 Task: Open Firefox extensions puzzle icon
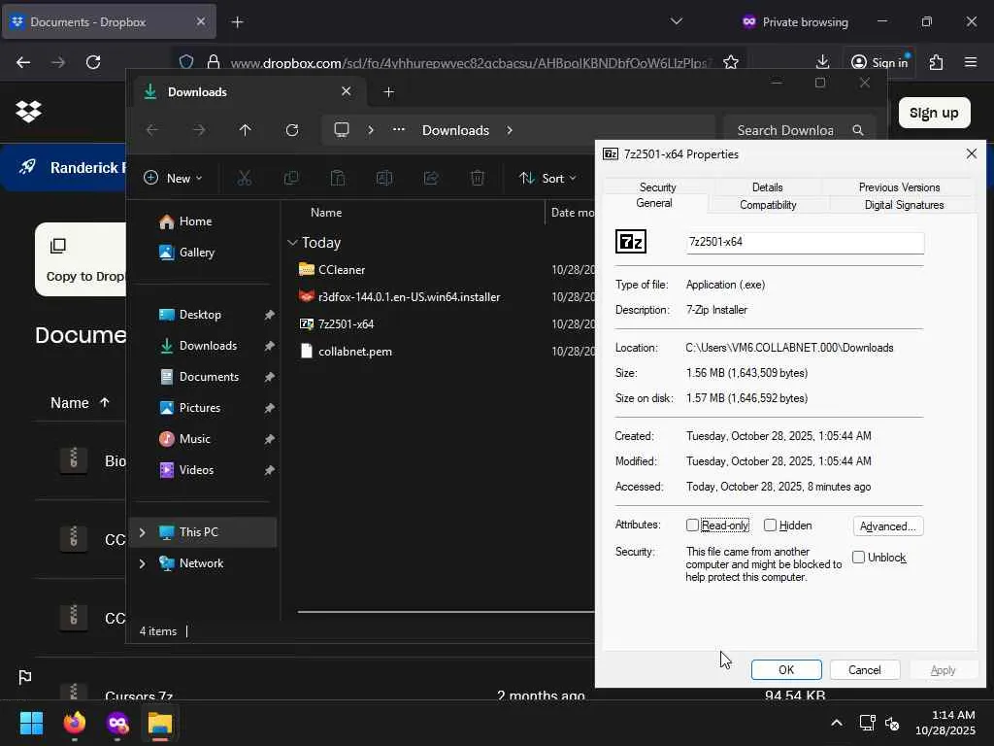tap(937, 62)
